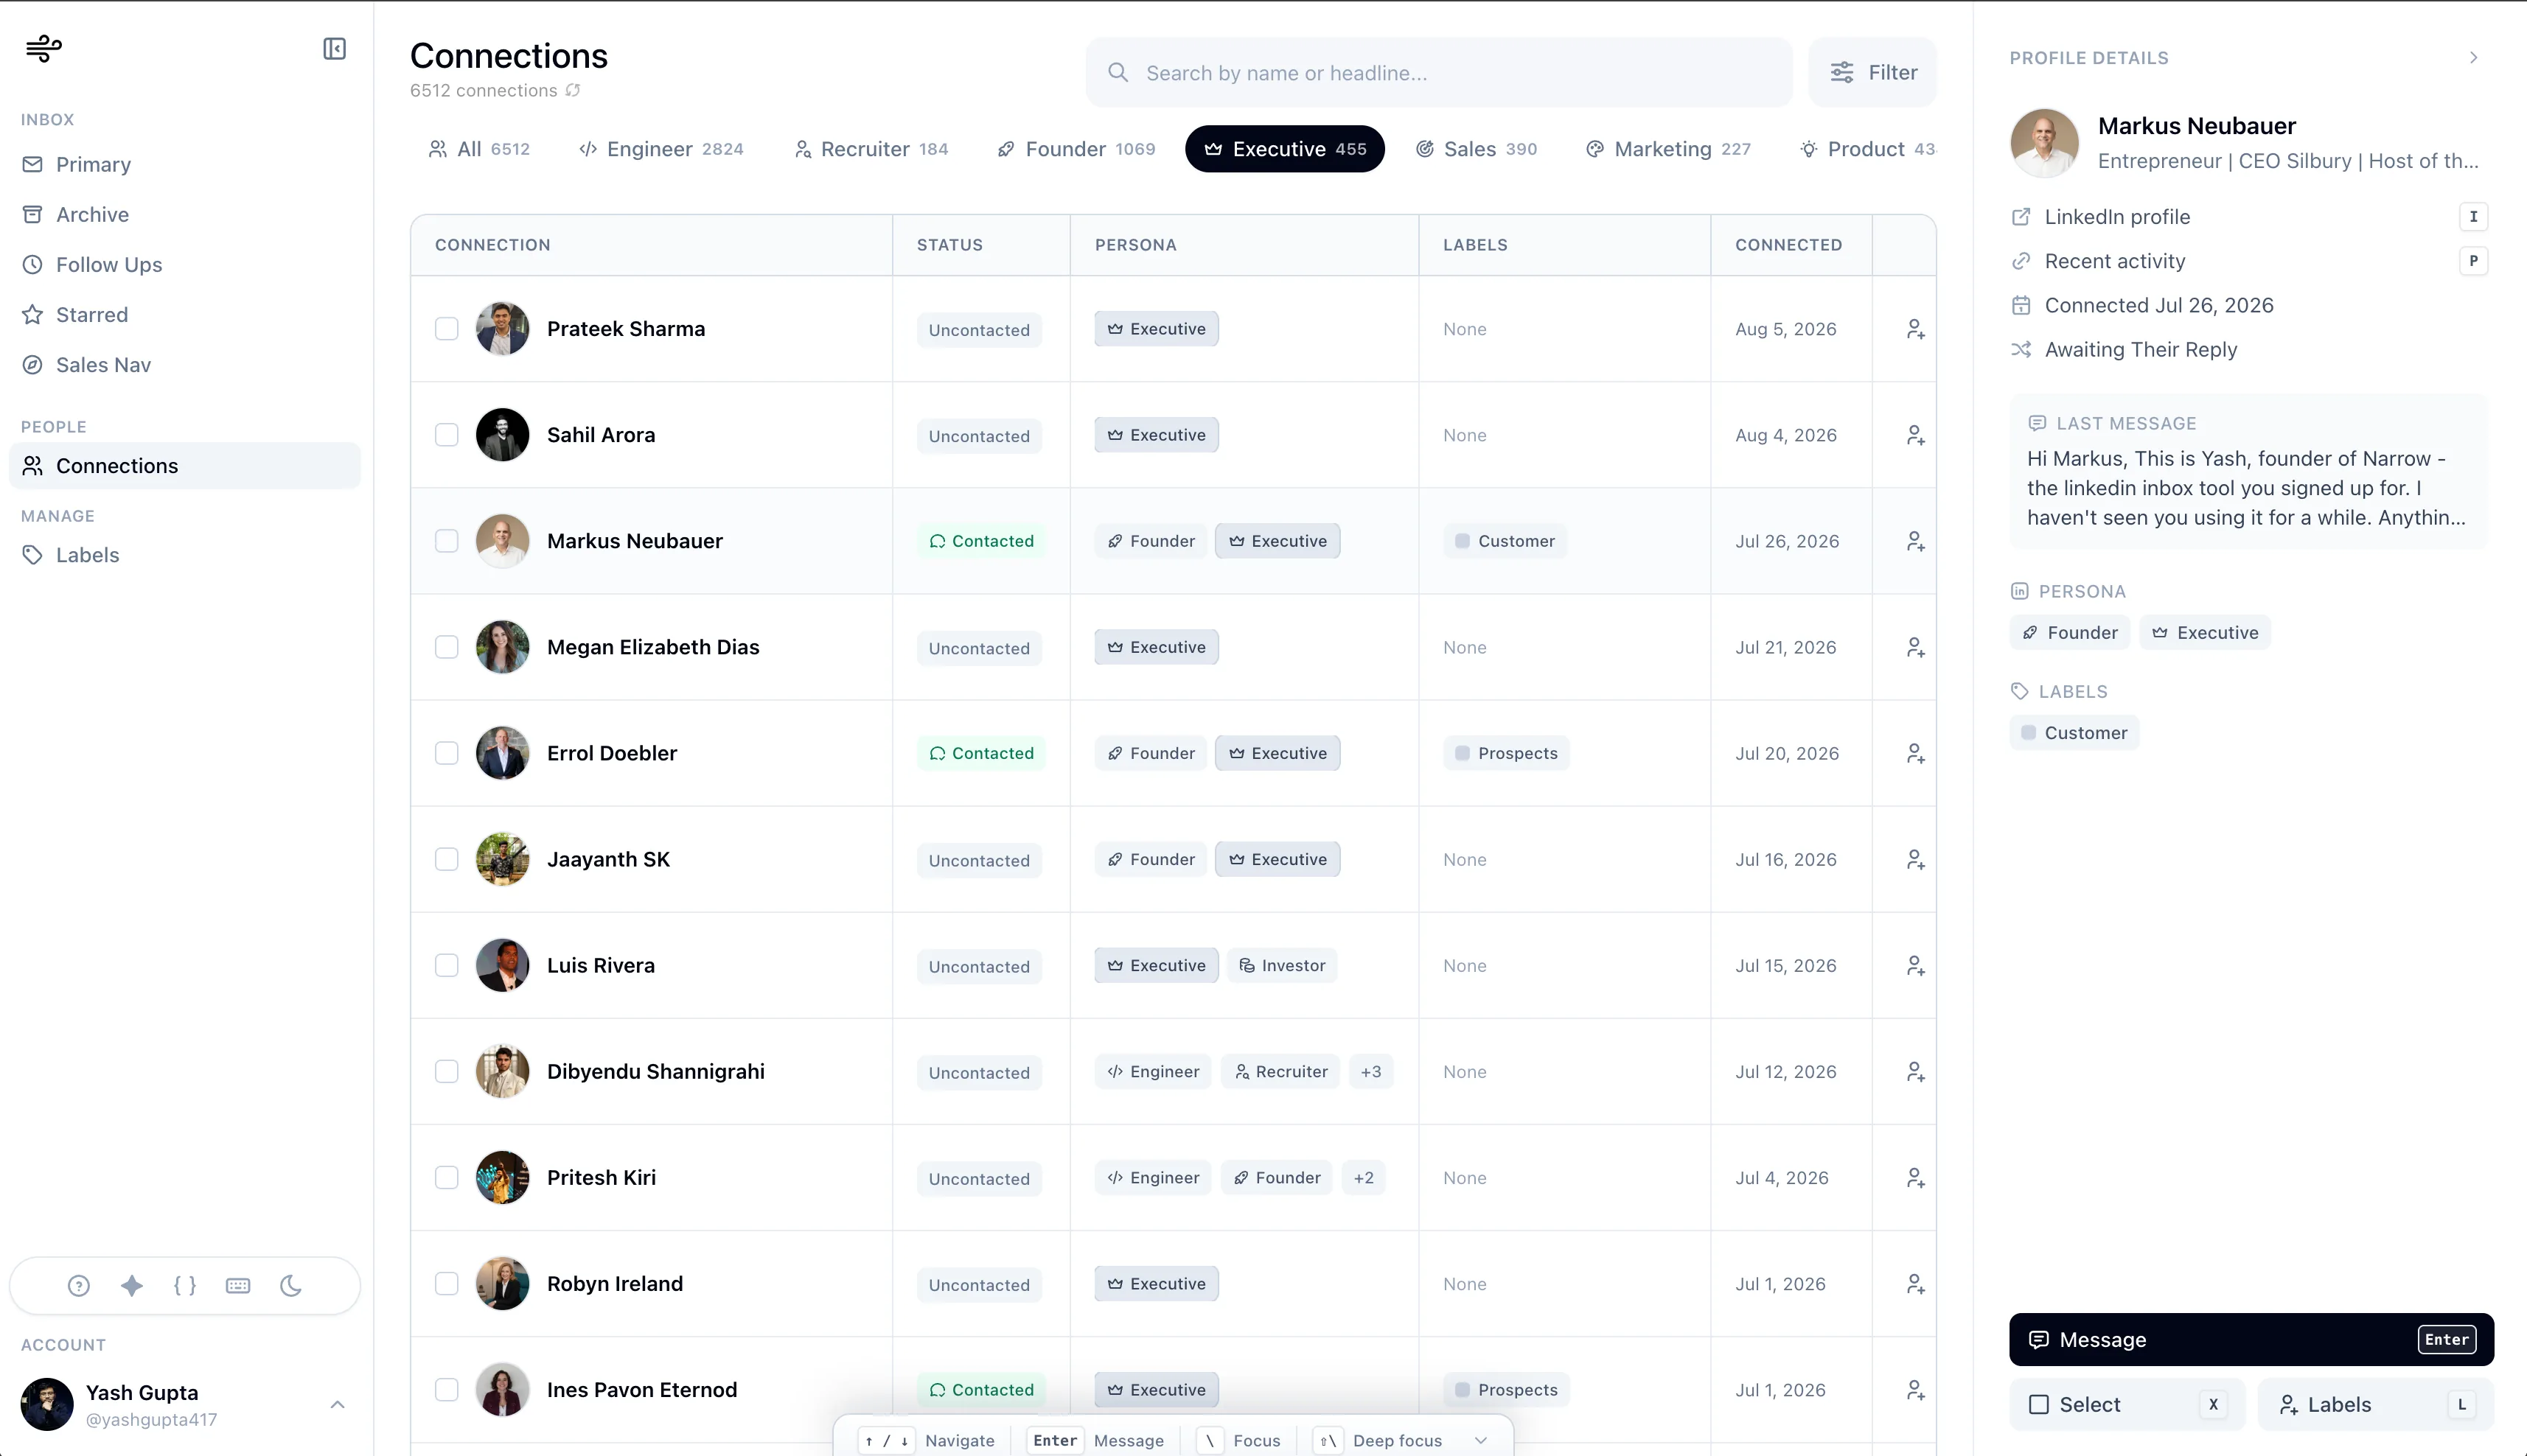The height and width of the screenshot is (1456, 2527).
Task: Click the Message button
Action: pyautogui.click(x=2251, y=1340)
